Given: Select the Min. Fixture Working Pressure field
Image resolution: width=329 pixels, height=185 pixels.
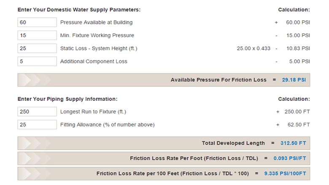Looking at the screenshot, I should (x=37, y=35).
